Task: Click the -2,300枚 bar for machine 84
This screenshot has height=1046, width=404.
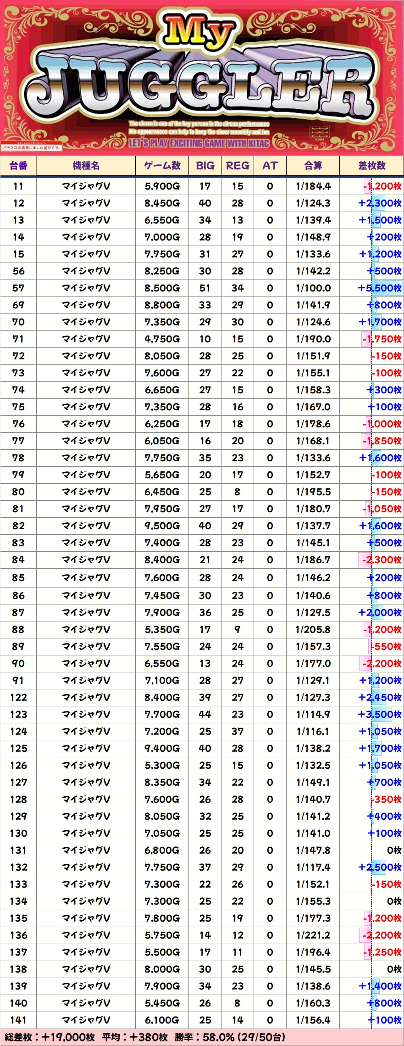Action: click(x=381, y=560)
